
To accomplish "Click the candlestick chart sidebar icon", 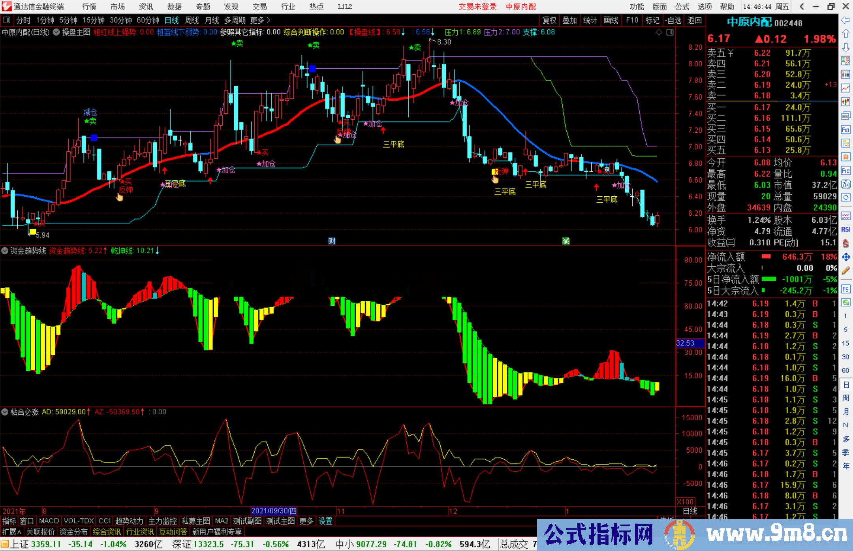I will point(845,102).
